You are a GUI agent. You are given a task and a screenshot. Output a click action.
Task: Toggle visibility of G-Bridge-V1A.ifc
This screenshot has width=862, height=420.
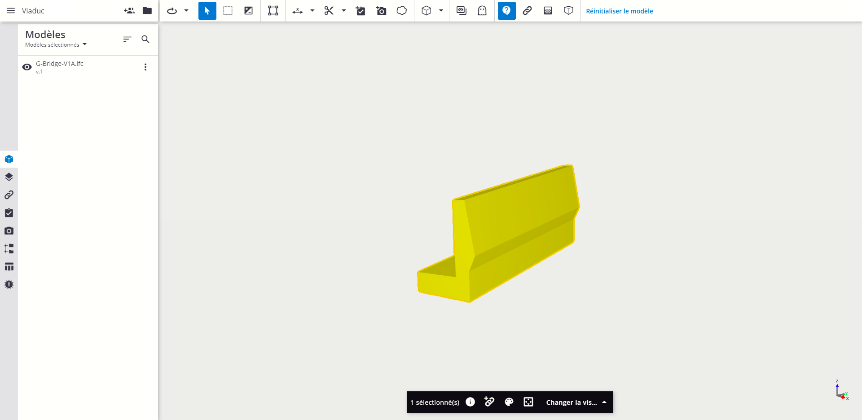pyautogui.click(x=26, y=67)
